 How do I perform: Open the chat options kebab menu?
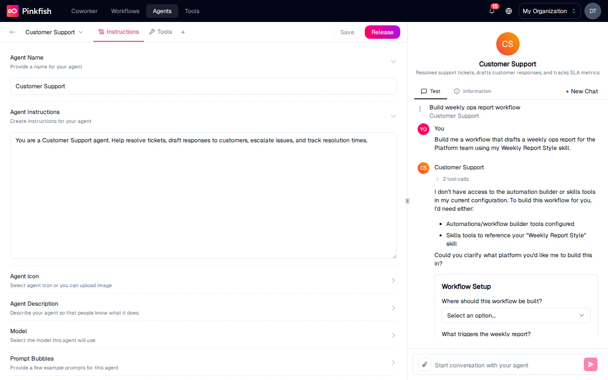tap(419, 109)
